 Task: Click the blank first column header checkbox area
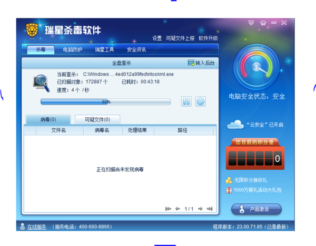pos(30,130)
